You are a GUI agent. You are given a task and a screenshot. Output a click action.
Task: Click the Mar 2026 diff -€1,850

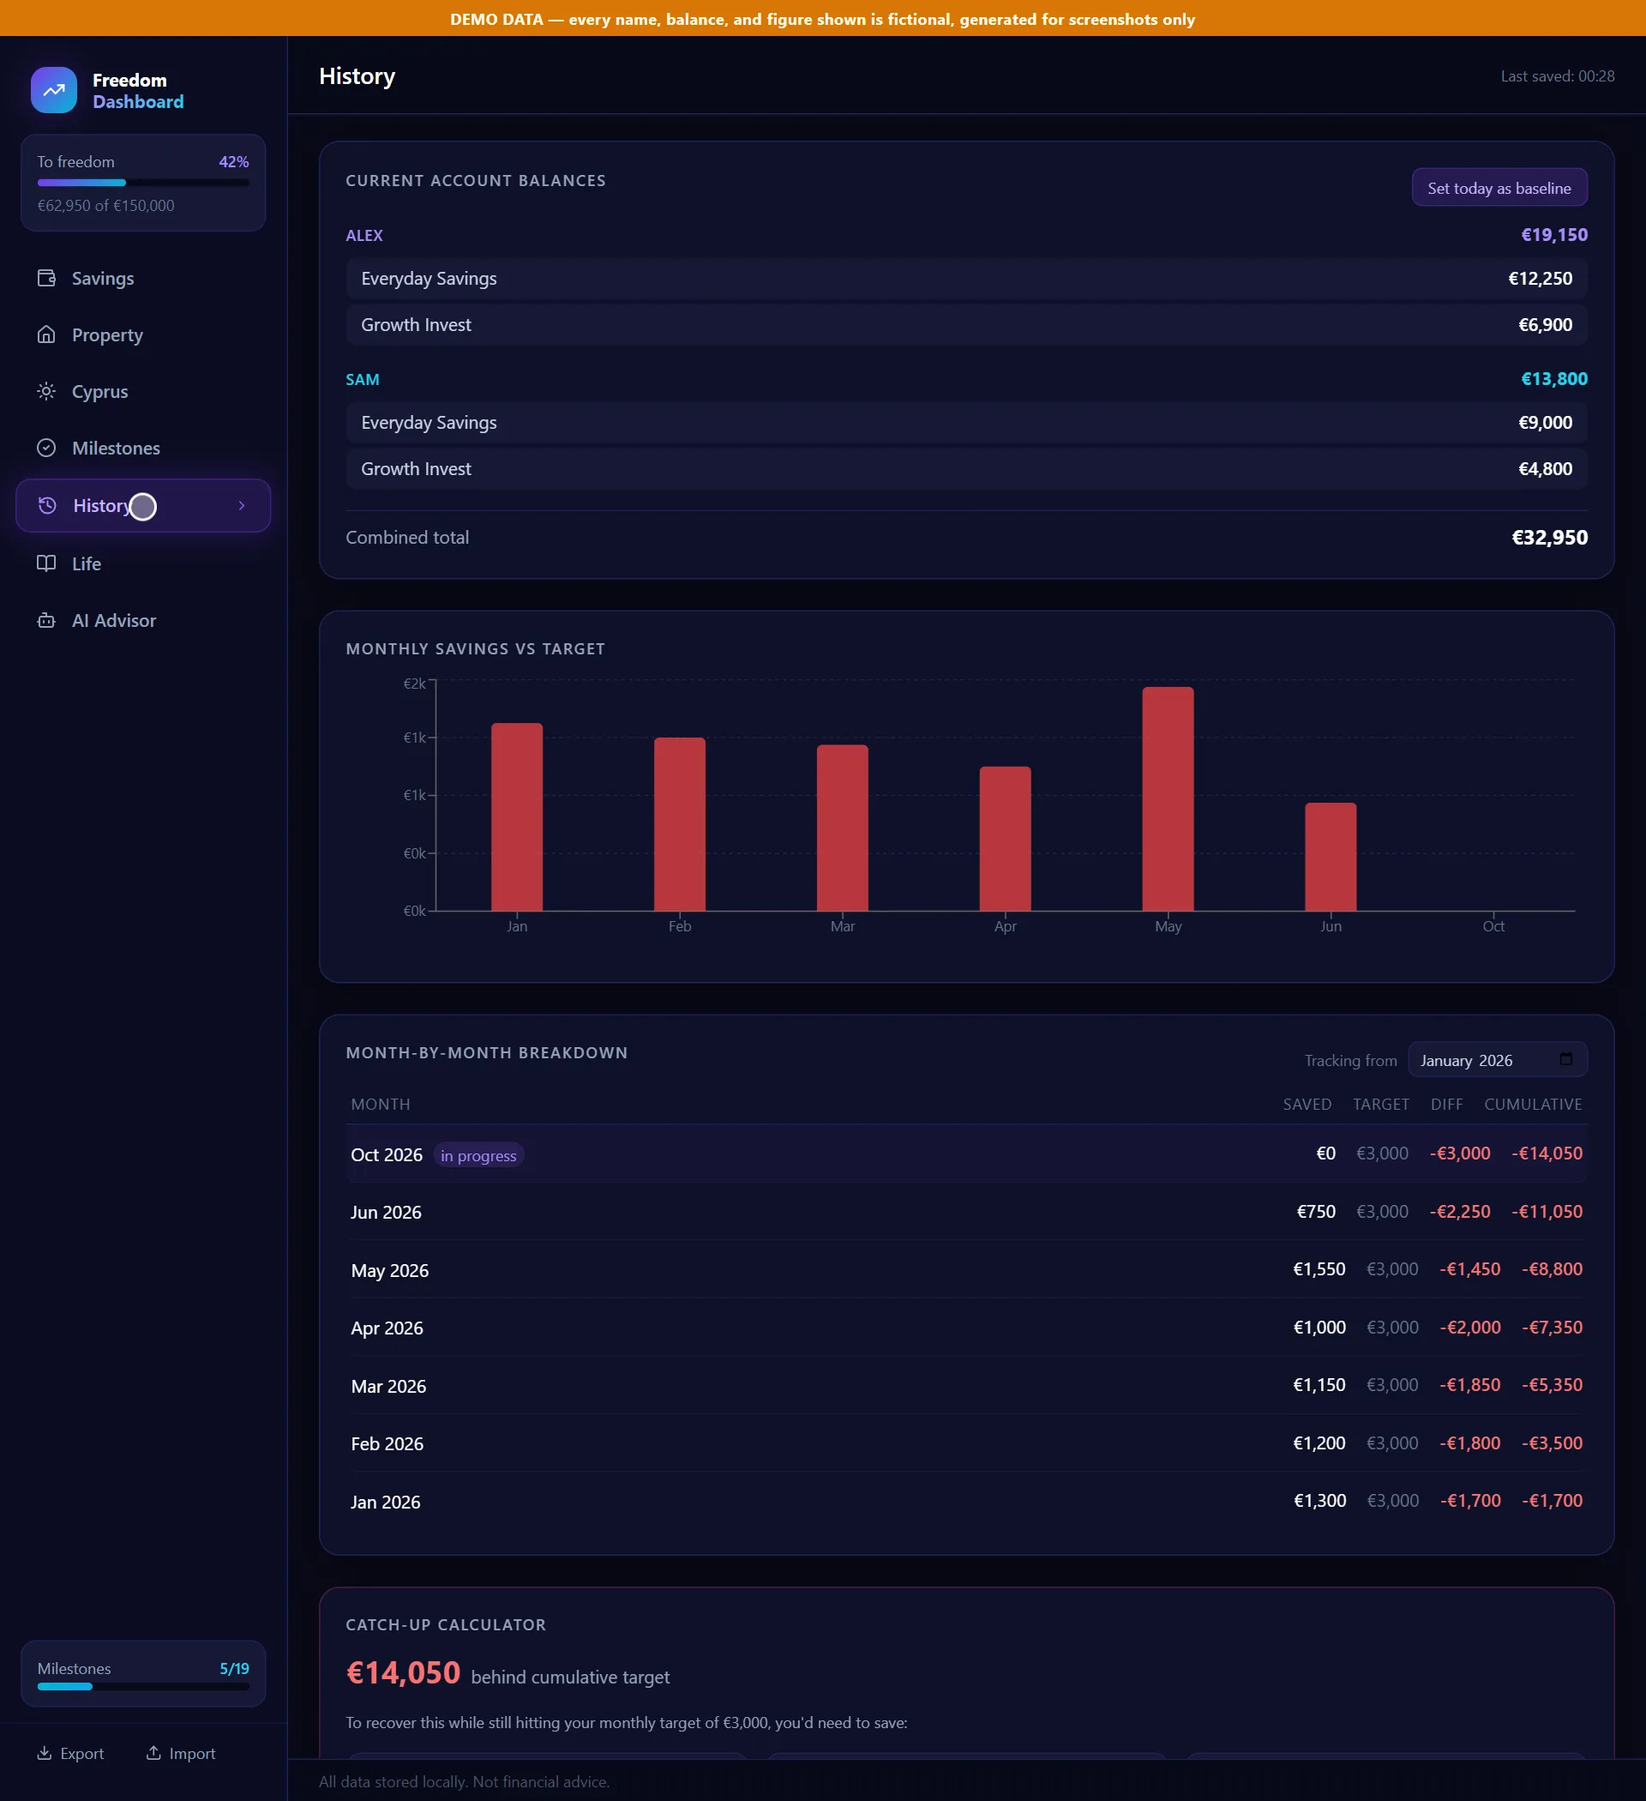tap(1469, 1384)
